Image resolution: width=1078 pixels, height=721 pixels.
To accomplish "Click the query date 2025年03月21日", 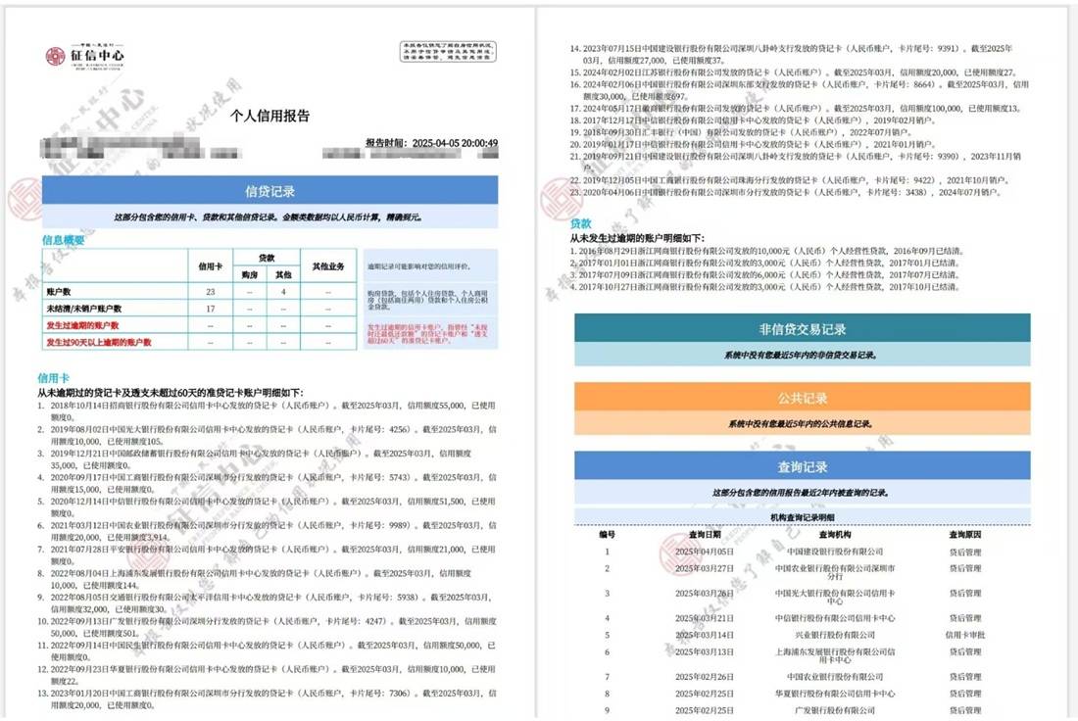I will click(704, 618).
